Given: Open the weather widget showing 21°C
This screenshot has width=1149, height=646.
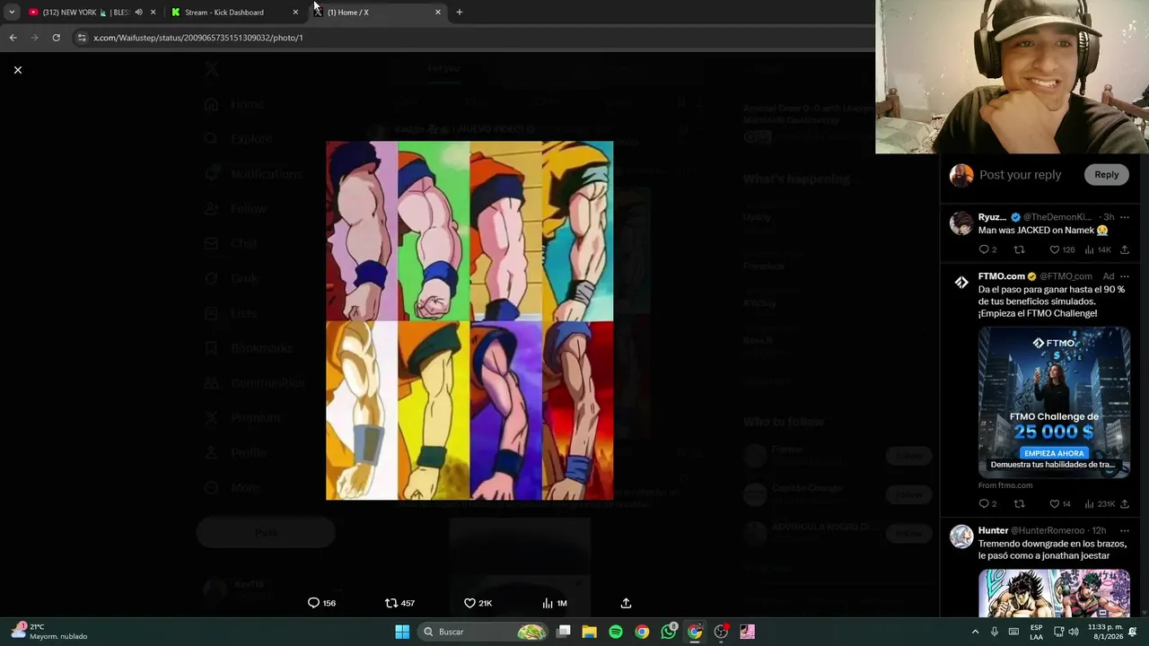Looking at the screenshot, I should tap(49, 632).
